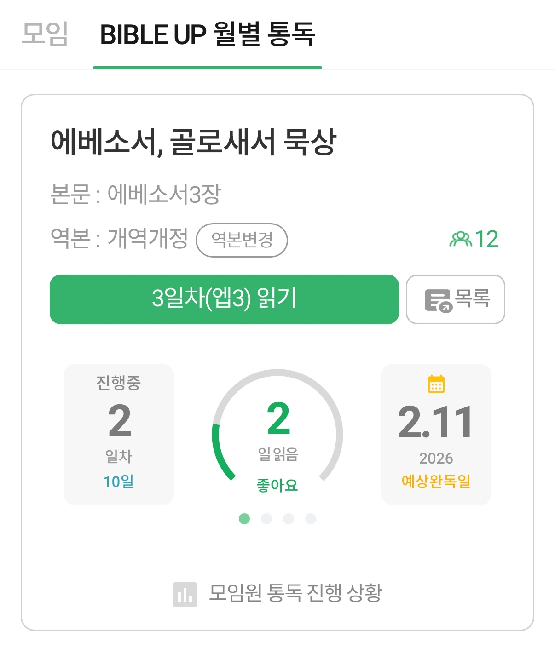555x648 pixels.
Task: Go to the second page dot
Action: point(266,519)
